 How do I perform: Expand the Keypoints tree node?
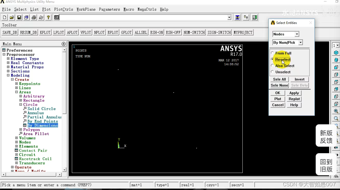tap(16, 84)
